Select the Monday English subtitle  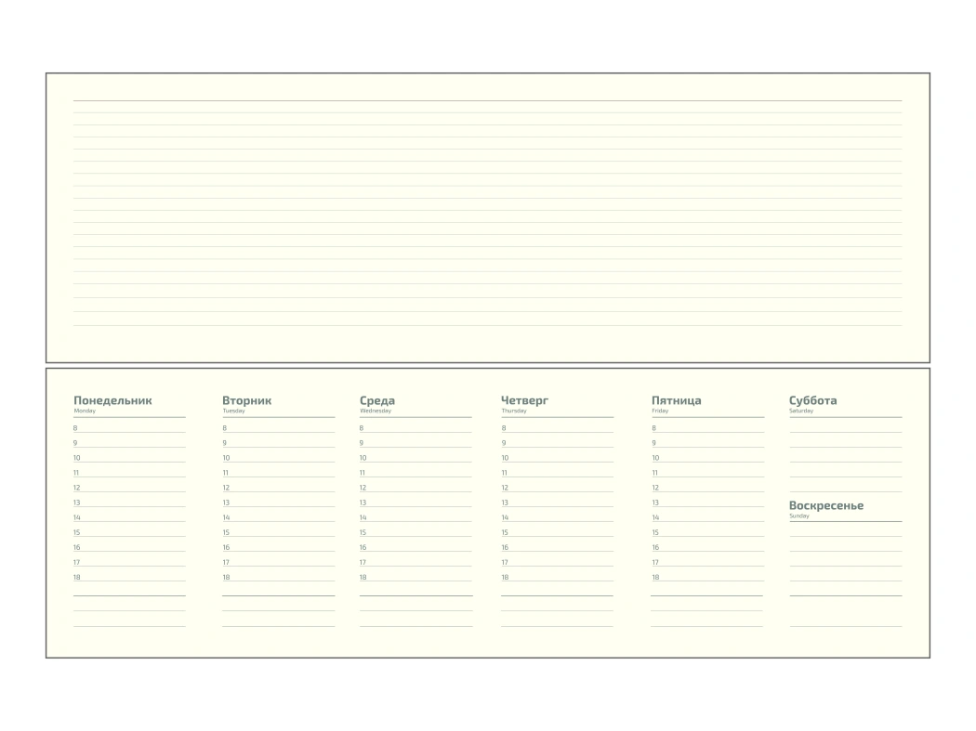pos(85,411)
